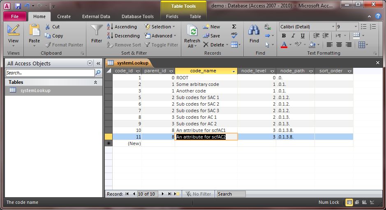This screenshot has height=210, width=386.
Task: Select the systemLookup table in navigation
Action: pos(54,90)
